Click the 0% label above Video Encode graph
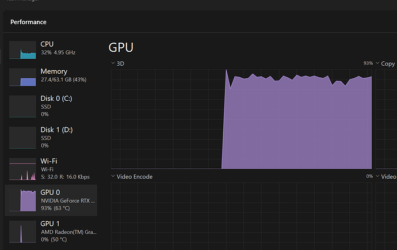The height and width of the screenshot is (250, 397). (369, 176)
